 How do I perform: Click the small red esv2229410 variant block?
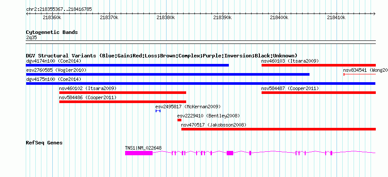(x=180, y=120)
